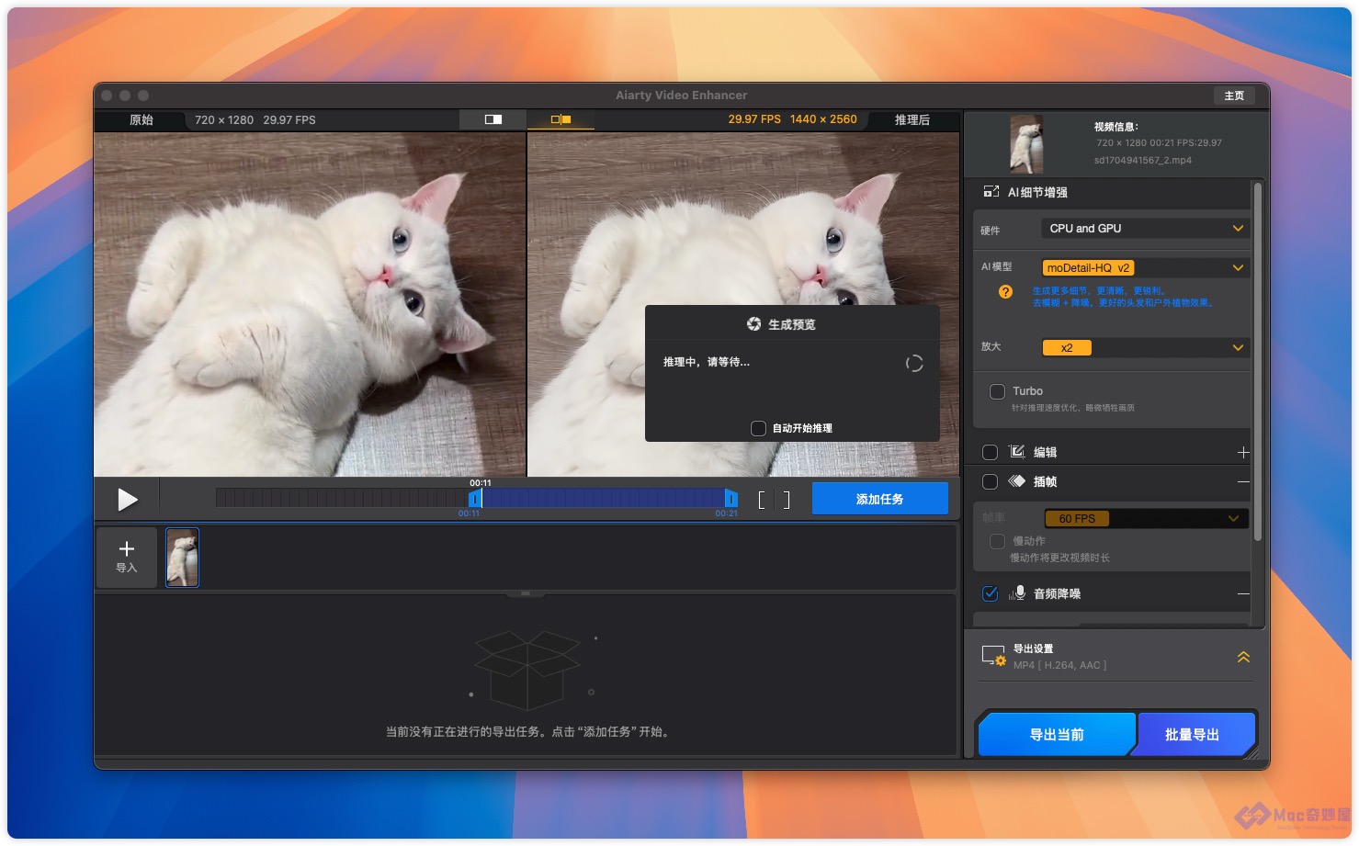Select the side-by-side comparison icon
The image size is (1359, 846).
pyautogui.click(x=561, y=119)
